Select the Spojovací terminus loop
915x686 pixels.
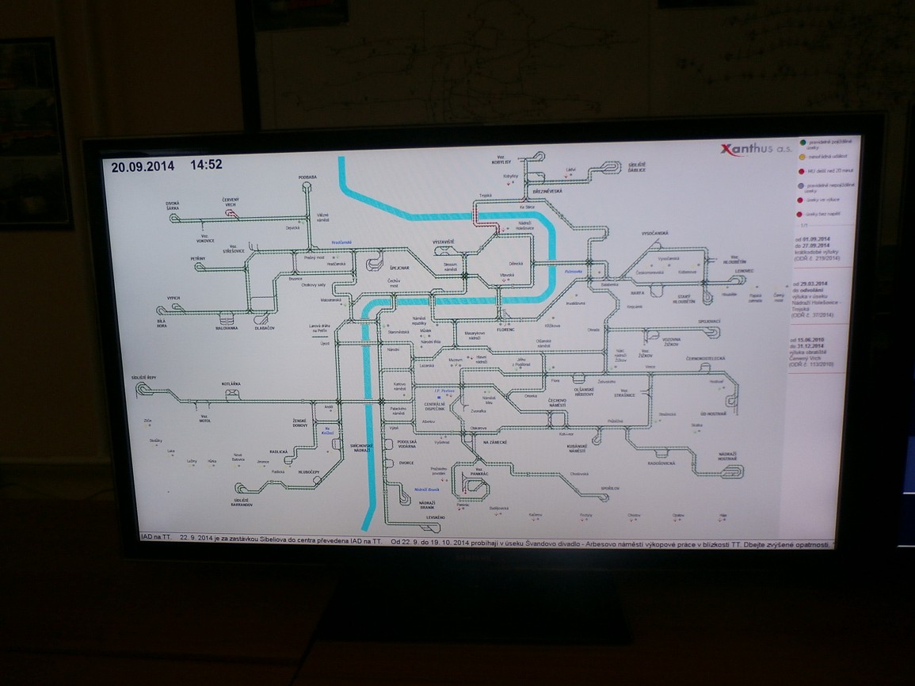pos(712,332)
